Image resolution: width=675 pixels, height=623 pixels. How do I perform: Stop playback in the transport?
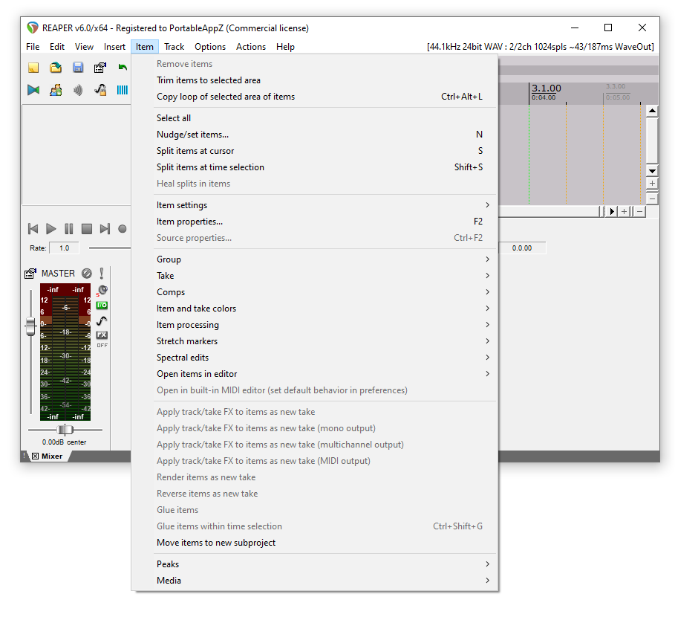(x=87, y=229)
